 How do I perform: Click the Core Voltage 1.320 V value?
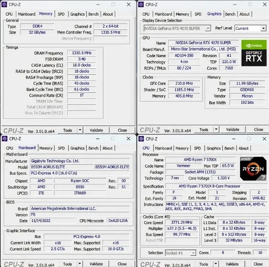223,178
